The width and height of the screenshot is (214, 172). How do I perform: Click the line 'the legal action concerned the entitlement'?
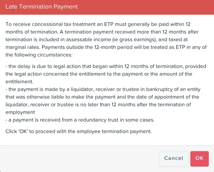tap(99, 74)
